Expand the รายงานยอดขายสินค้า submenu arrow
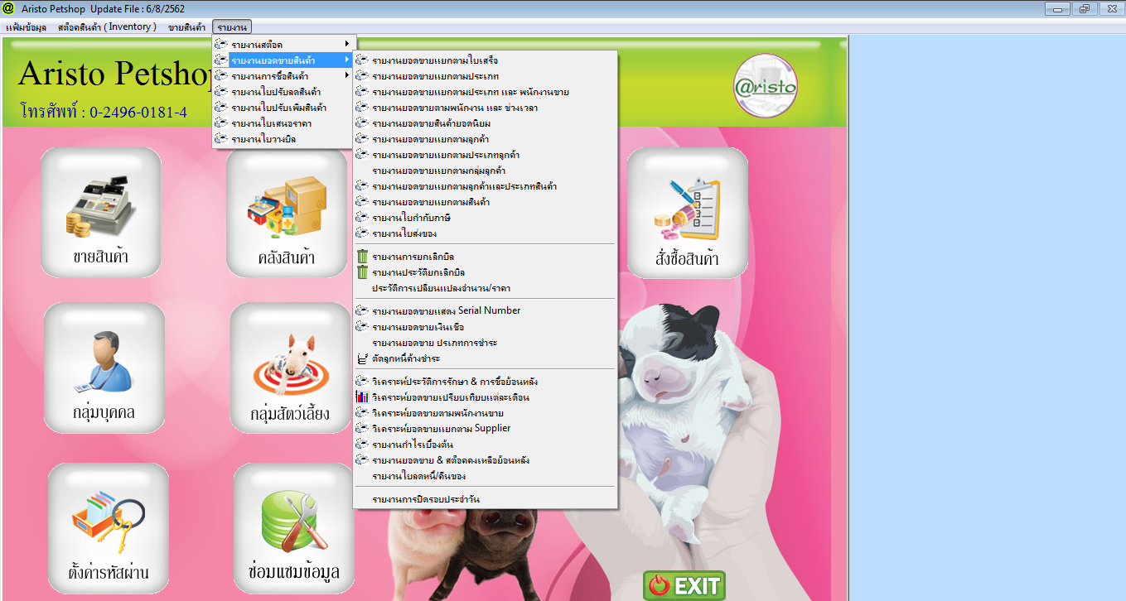1126x601 pixels. 346,60
